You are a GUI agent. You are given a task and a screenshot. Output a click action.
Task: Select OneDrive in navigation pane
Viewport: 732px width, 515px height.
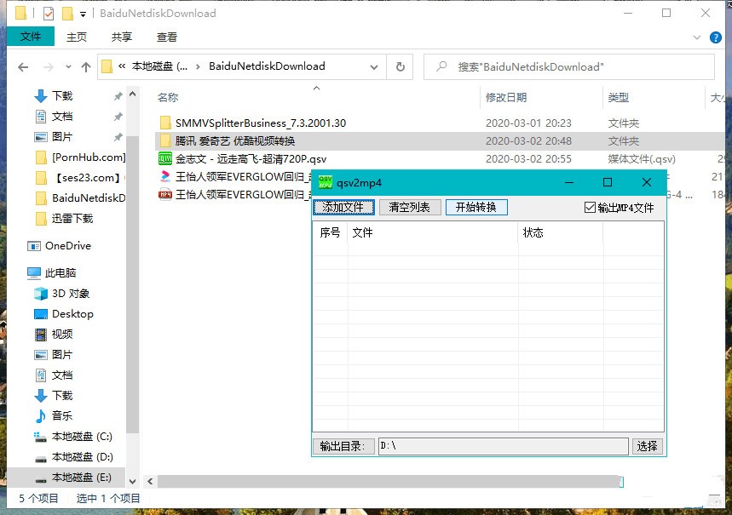[60, 246]
